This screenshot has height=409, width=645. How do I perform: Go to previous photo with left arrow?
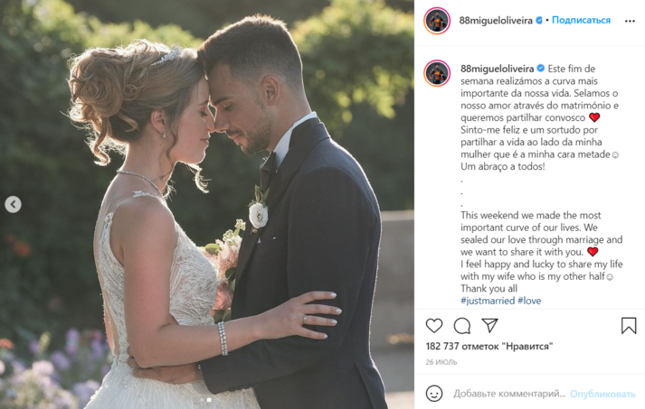click(x=14, y=204)
